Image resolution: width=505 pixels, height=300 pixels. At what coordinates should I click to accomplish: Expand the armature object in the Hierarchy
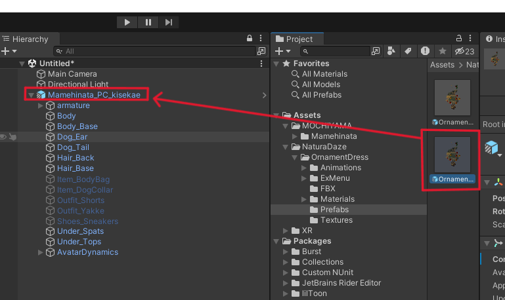pyautogui.click(x=41, y=105)
